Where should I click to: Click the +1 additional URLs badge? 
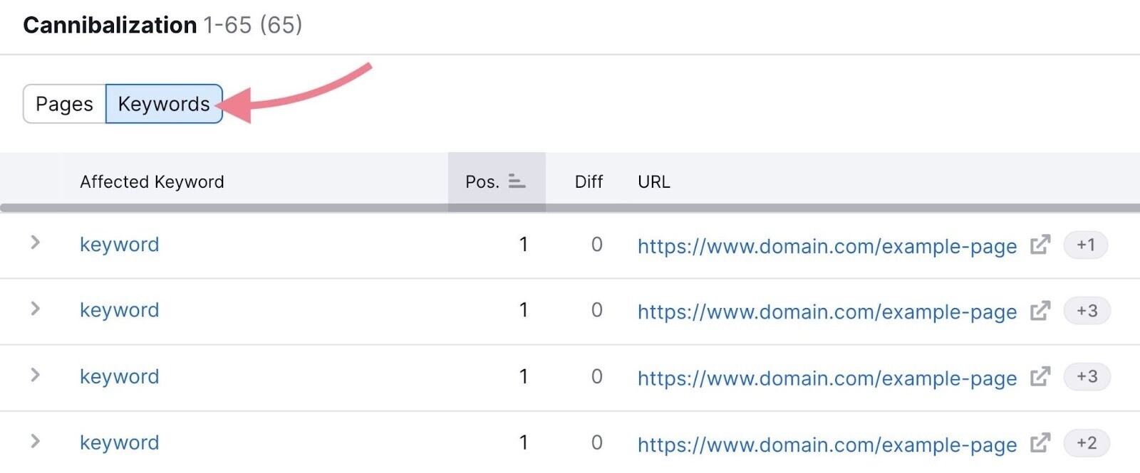(1085, 245)
